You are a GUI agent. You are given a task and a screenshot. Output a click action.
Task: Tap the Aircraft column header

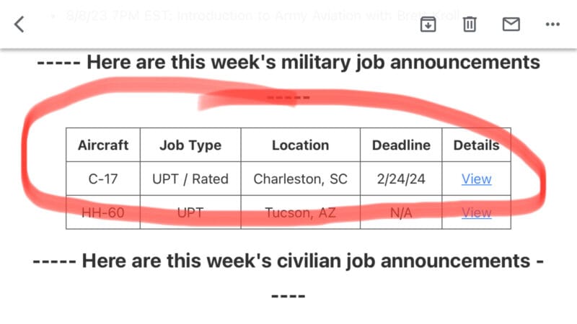point(103,145)
